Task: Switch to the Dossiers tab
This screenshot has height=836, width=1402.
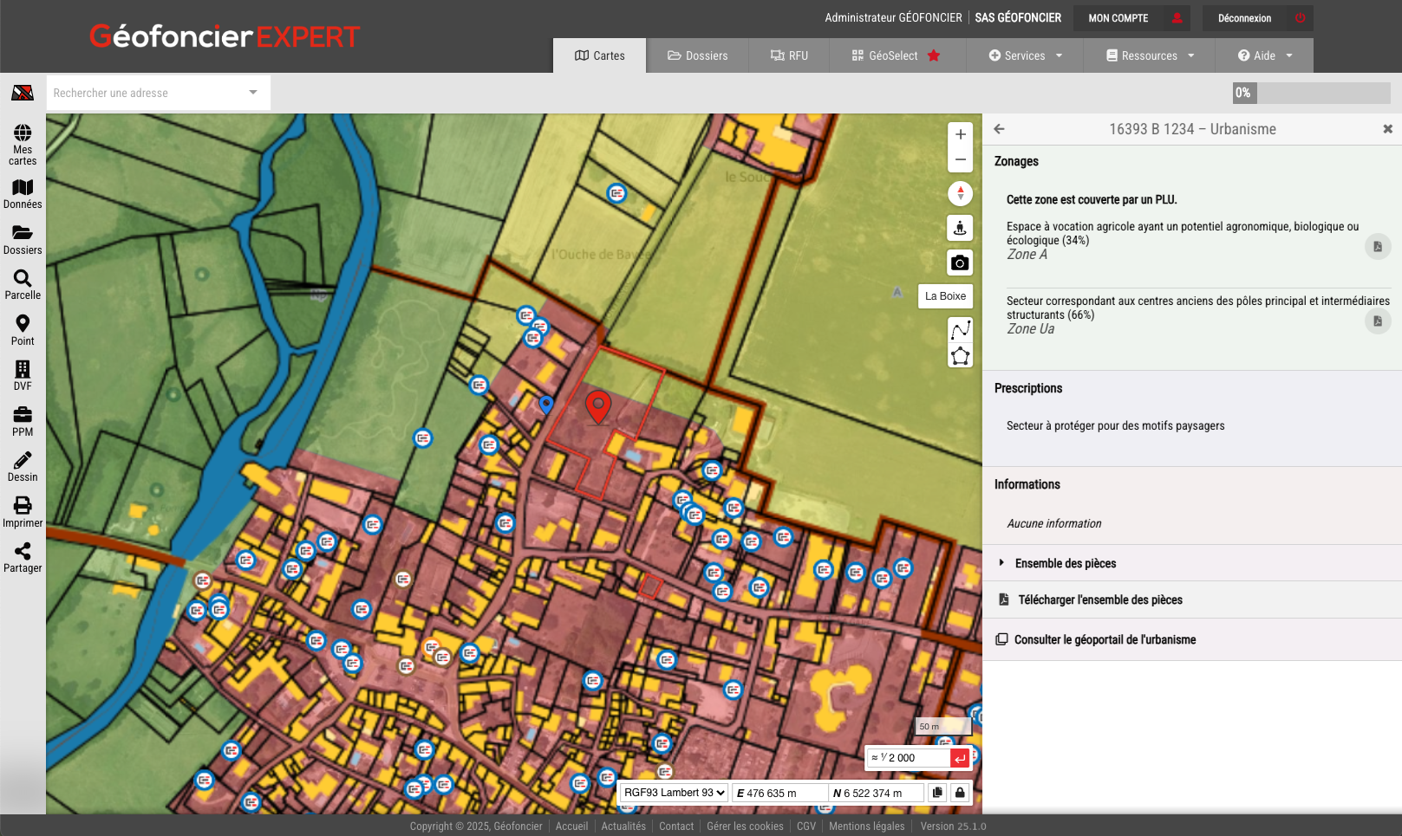Action: tap(697, 55)
